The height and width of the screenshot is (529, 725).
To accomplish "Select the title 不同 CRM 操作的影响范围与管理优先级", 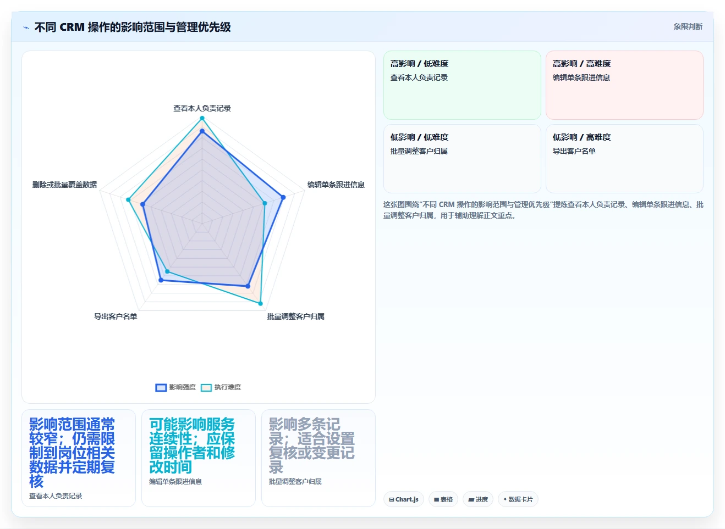I will pos(133,27).
